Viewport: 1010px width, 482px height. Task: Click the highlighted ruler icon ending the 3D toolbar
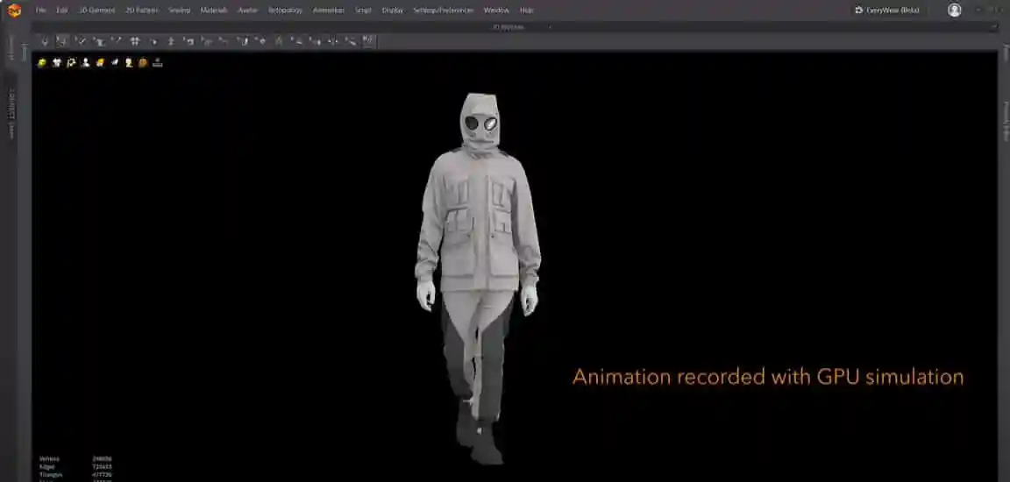coord(368,41)
